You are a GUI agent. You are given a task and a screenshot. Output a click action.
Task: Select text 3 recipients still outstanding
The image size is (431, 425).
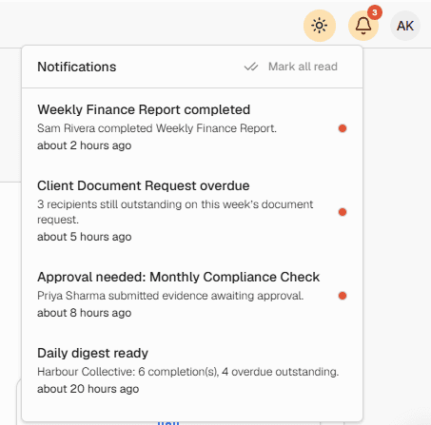pyautogui.click(x=109, y=204)
